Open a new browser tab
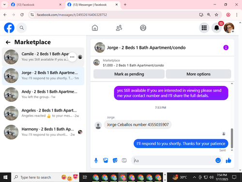 [x=125, y=5]
